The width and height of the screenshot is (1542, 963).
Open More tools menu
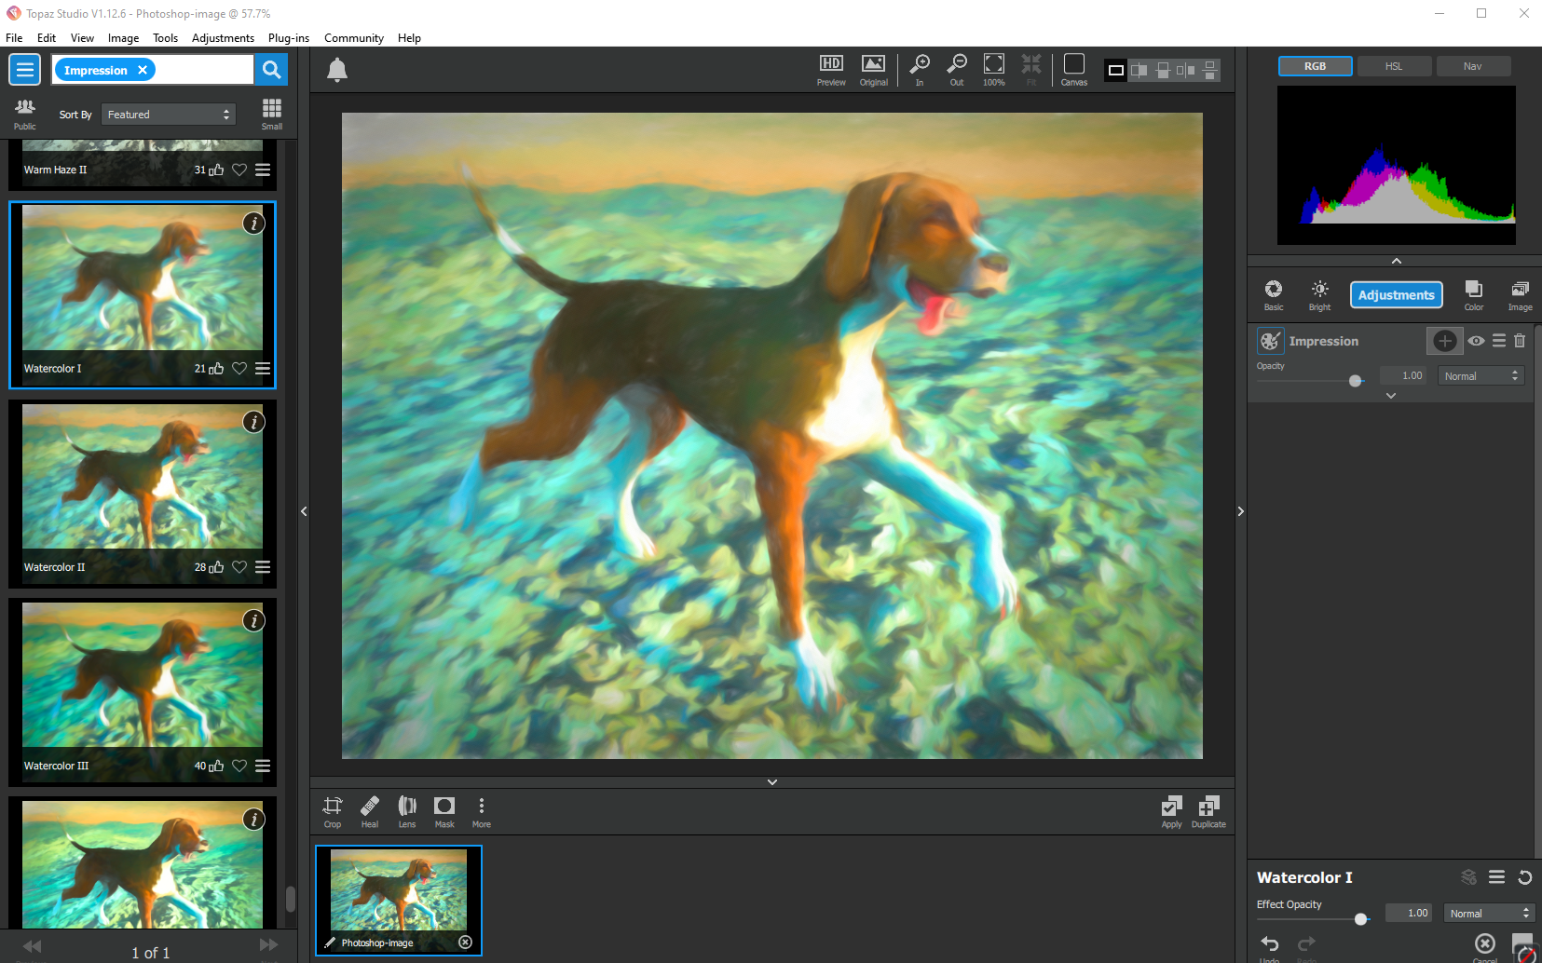(x=482, y=811)
